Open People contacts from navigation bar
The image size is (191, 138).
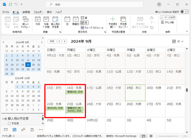(23, 130)
